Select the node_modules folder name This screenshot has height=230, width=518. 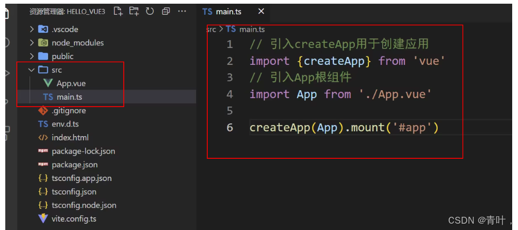(78, 43)
